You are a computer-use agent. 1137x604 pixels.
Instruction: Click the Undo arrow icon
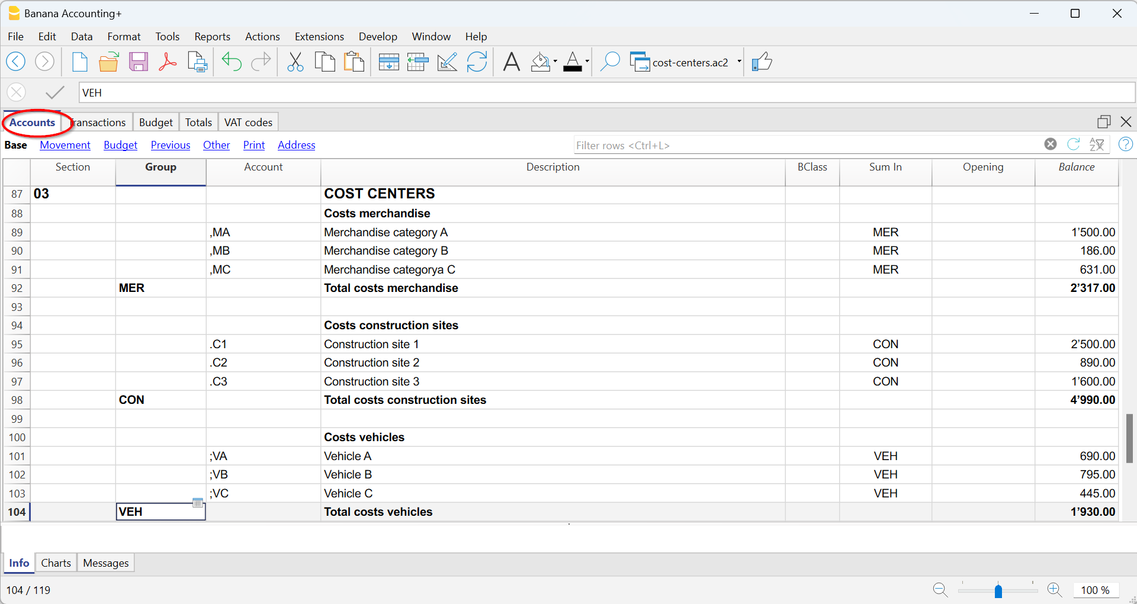click(x=232, y=62)
